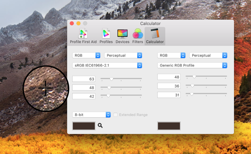The width and height of the screenshot is (251, 154).
Task: Click the output field showing 36
Action: pos(169,86)
